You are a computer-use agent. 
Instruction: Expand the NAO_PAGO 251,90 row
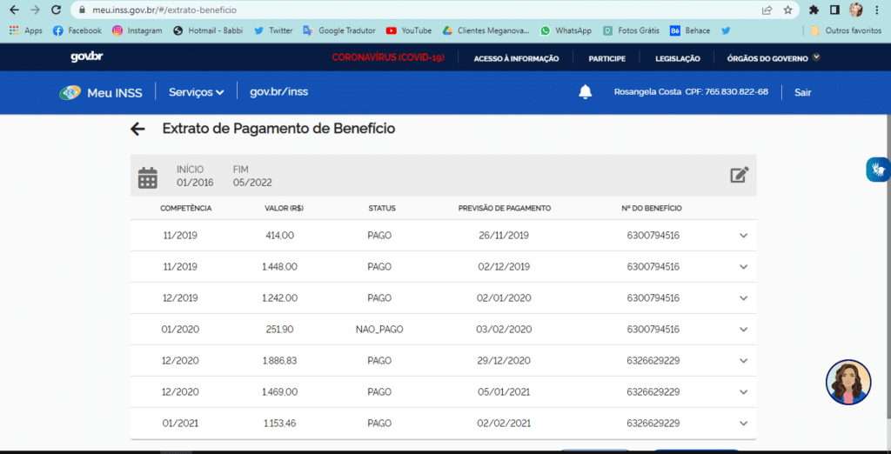click(x=743, y=330)
